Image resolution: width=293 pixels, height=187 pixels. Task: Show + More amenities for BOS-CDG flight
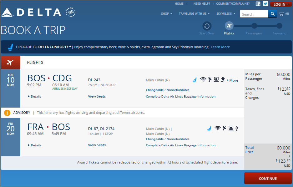232,80
